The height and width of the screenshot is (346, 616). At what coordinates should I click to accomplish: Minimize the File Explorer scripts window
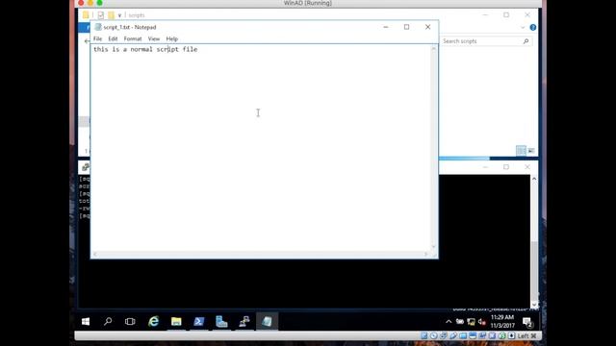[x=485, y=15]
